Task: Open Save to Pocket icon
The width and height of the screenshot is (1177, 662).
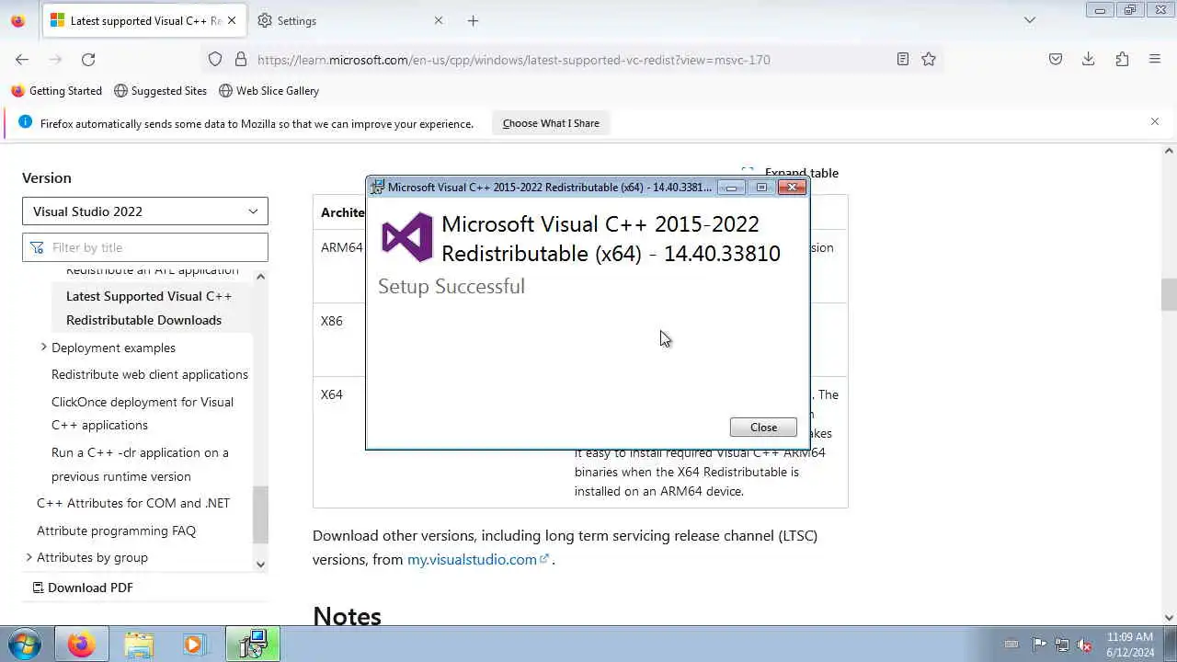Action: pyautogui.click(x=1056, y=59)
